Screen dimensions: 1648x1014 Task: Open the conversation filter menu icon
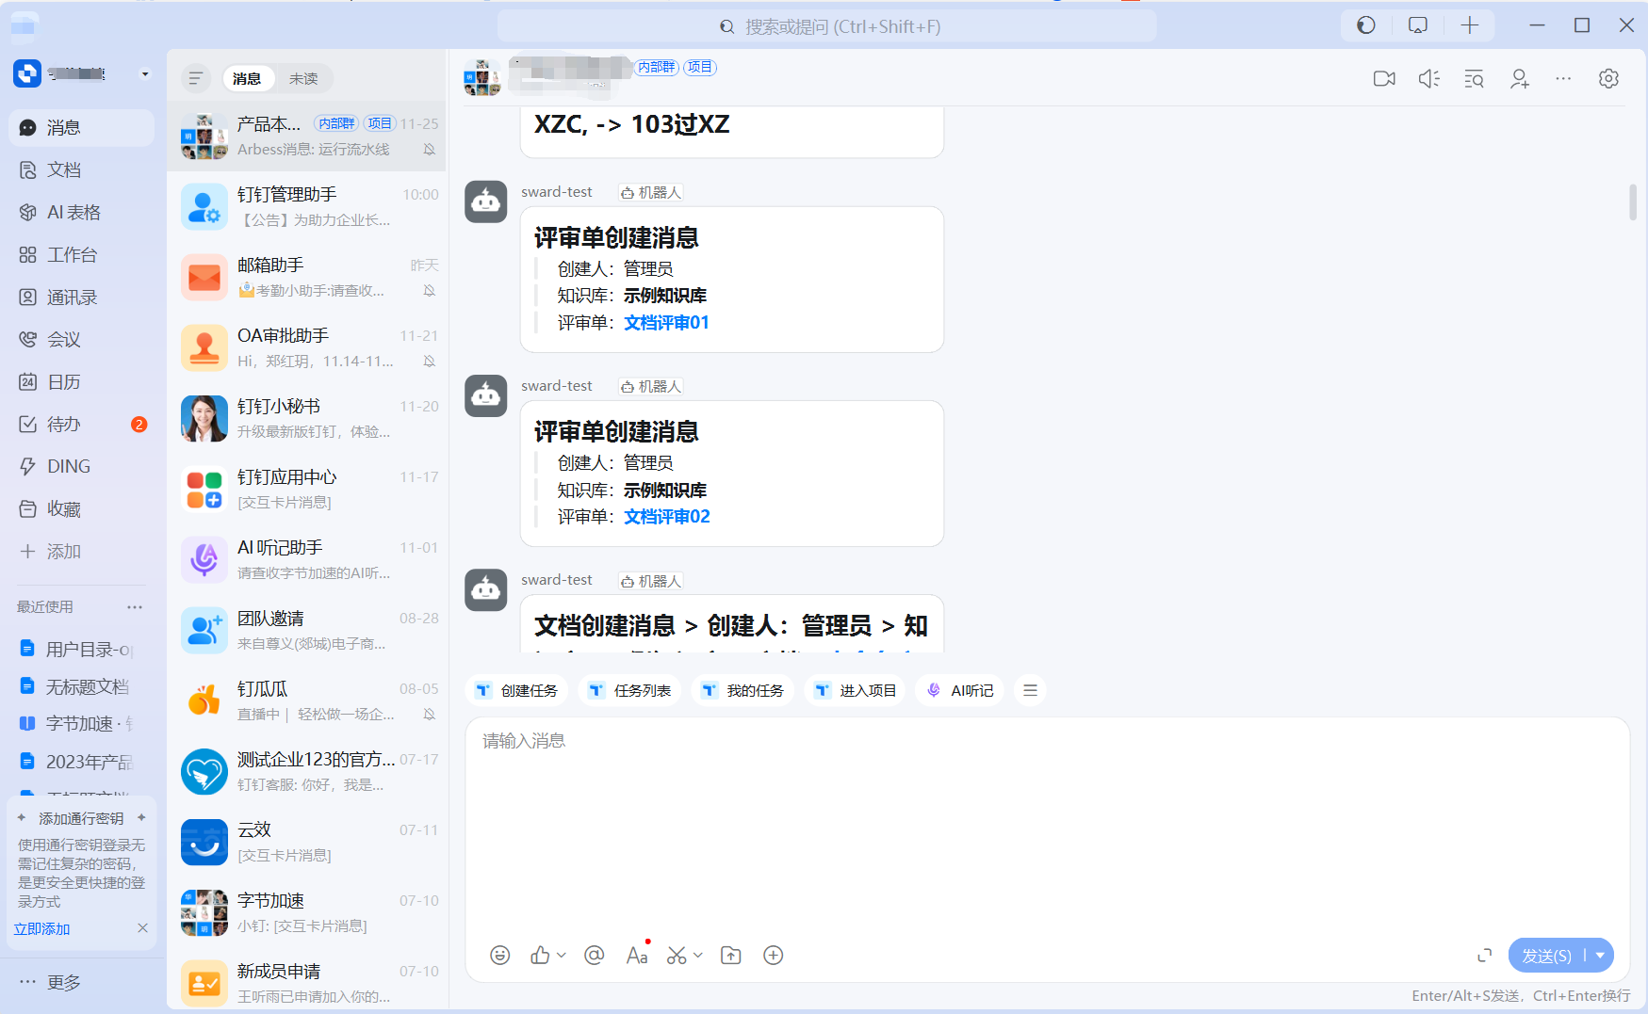195,79
